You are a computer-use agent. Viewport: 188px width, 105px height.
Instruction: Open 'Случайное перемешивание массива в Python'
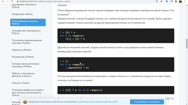click(x=27, y=42)
